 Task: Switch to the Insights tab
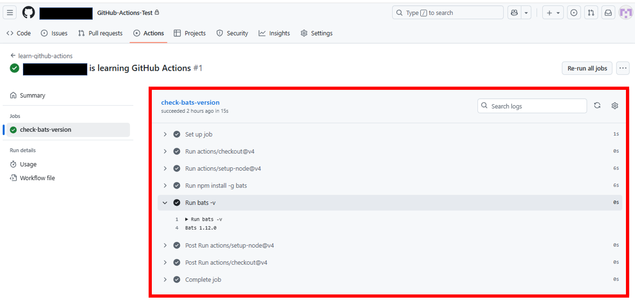pyautogui.click(x=274, y=33)
